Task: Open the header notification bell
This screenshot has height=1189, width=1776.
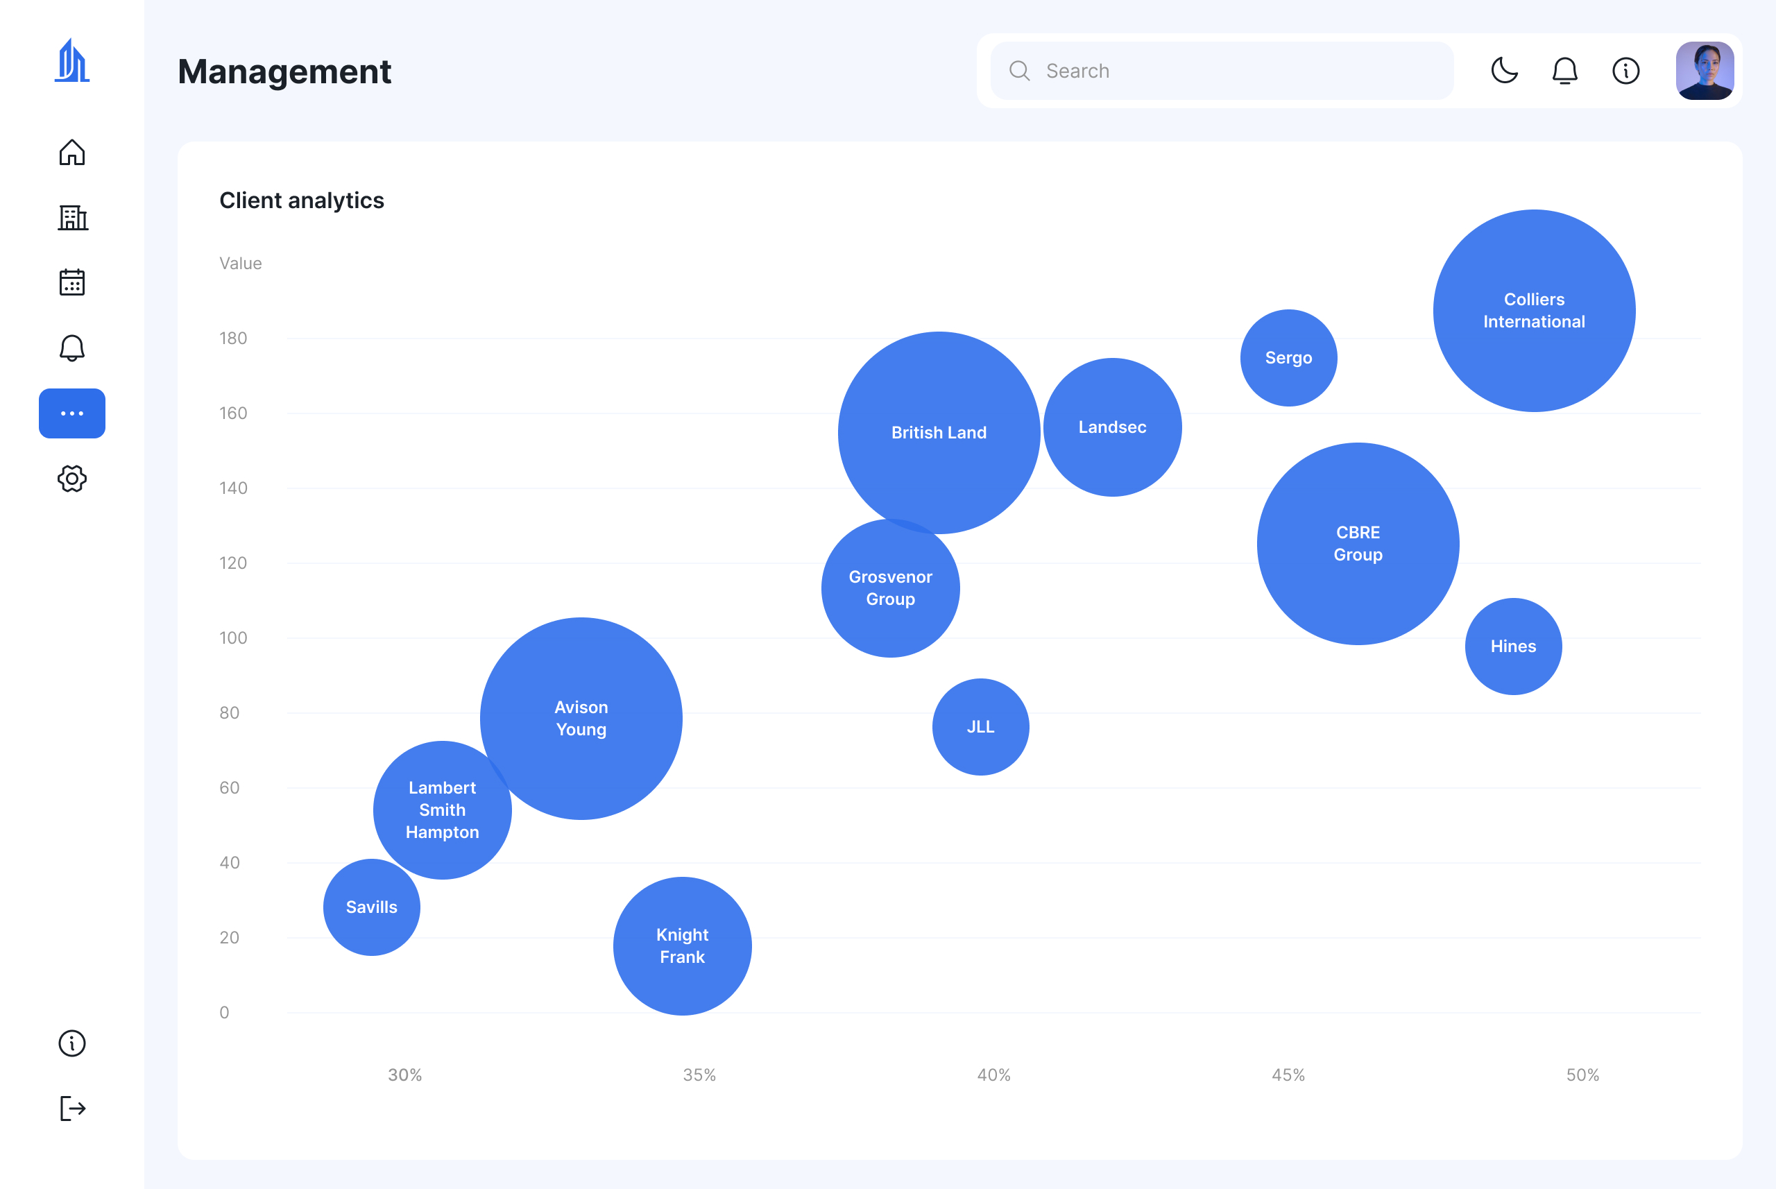Action: [1564, 71]
